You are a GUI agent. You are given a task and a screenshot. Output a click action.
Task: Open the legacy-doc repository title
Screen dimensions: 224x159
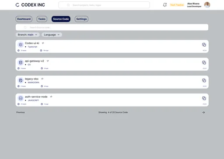pos(31,79)
